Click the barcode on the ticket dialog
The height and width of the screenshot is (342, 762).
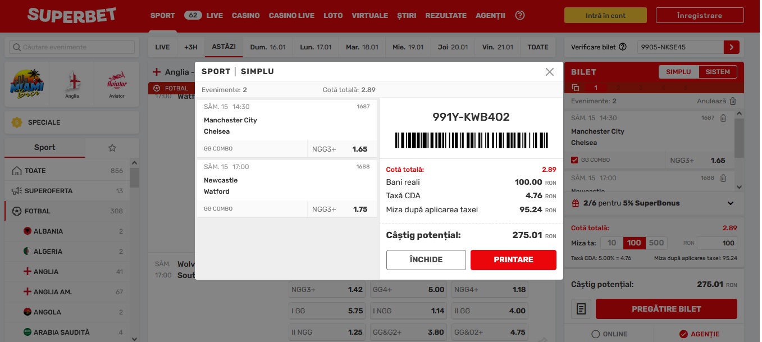pos(471,140)
